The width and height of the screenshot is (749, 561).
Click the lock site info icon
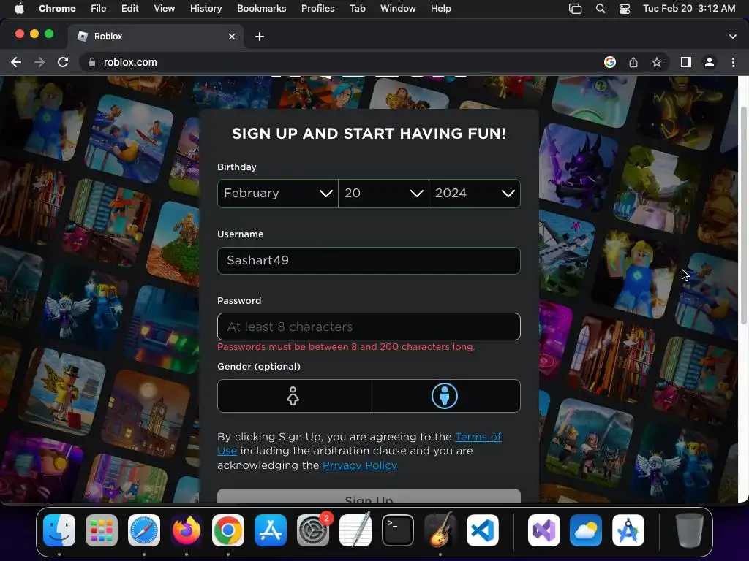click(x=92, y=62)
